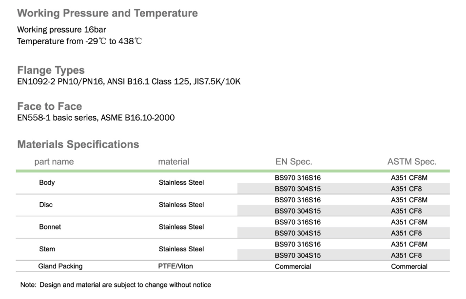
Task: Click the Face to Face heading
Action: click(x=49, y=106)
